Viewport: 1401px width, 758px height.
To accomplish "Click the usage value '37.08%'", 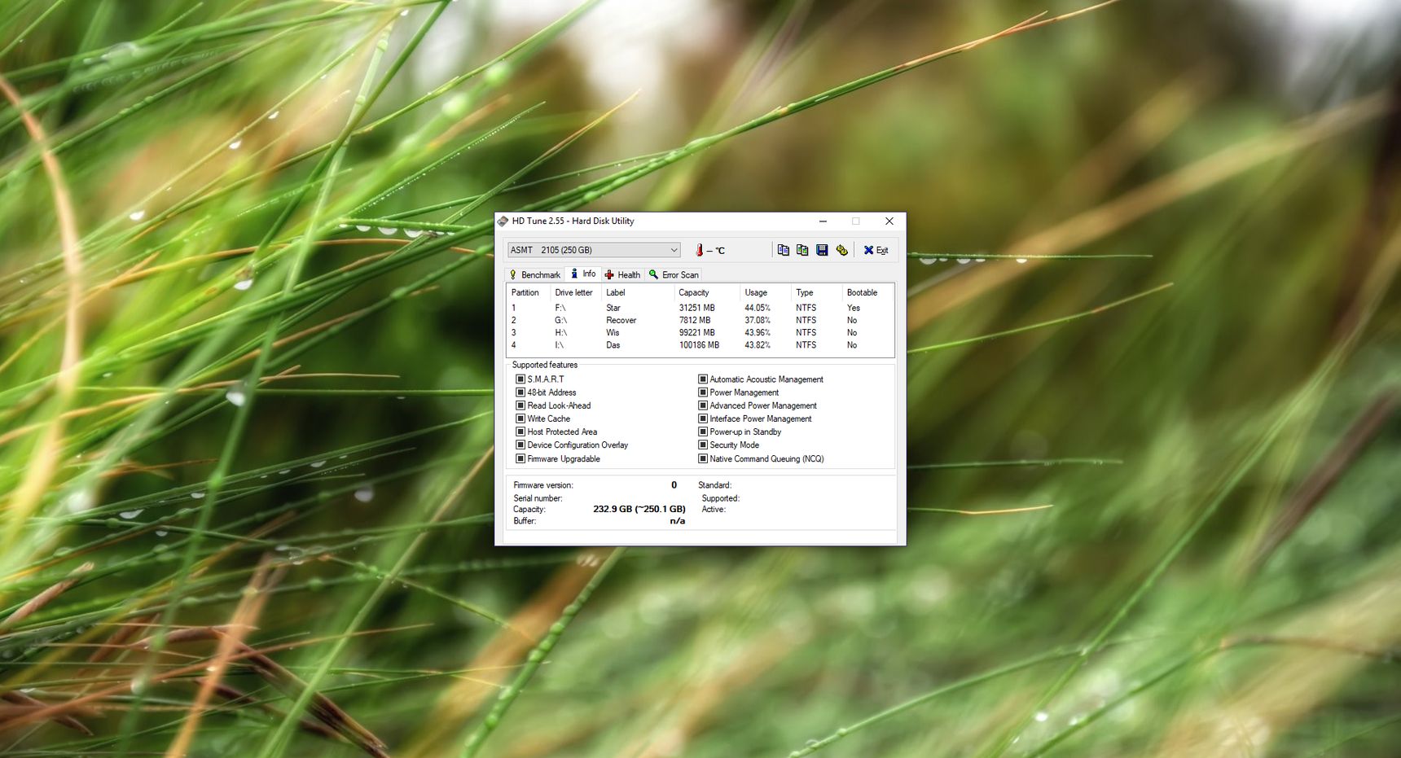I will [x=758, y=320].
